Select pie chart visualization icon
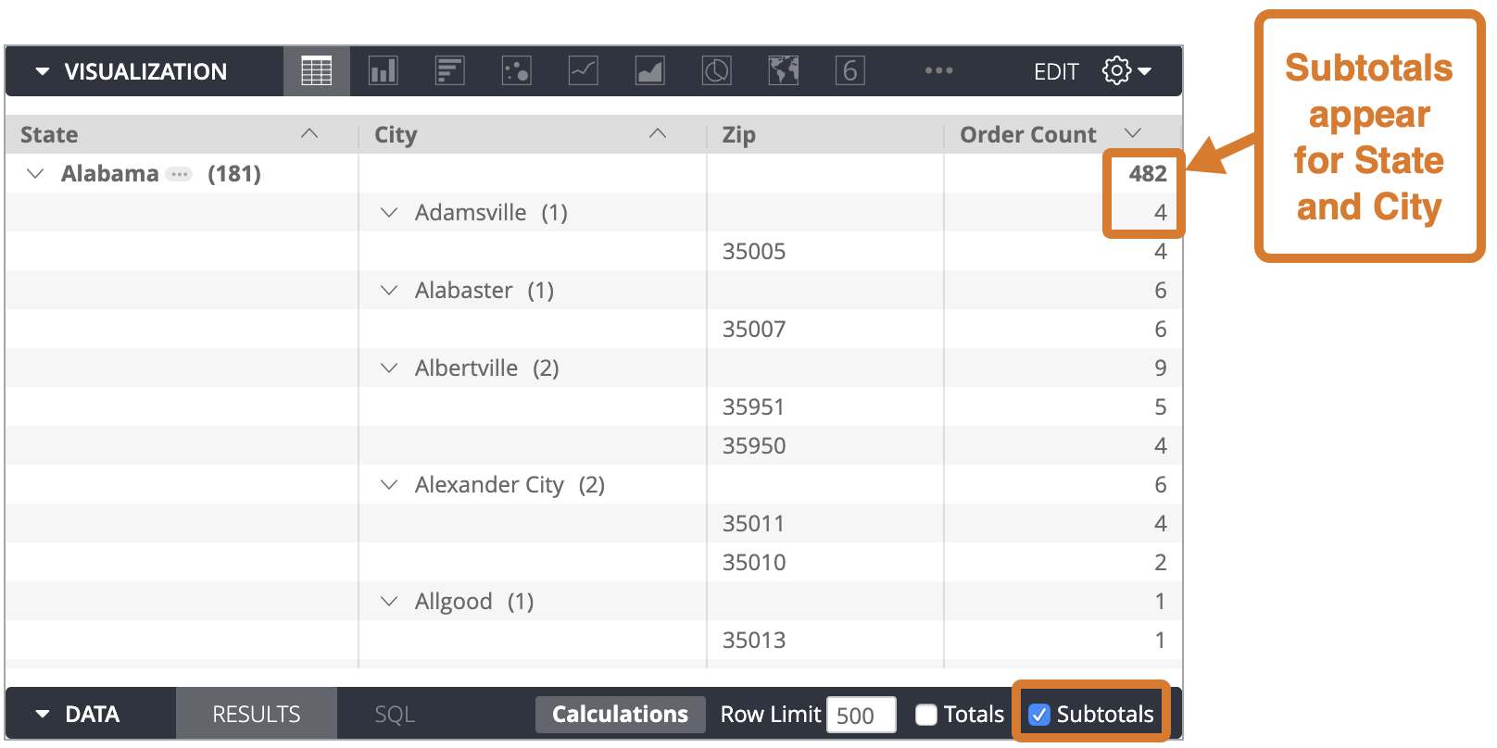This screenshot has height=748, width=1497. point(716,71)
